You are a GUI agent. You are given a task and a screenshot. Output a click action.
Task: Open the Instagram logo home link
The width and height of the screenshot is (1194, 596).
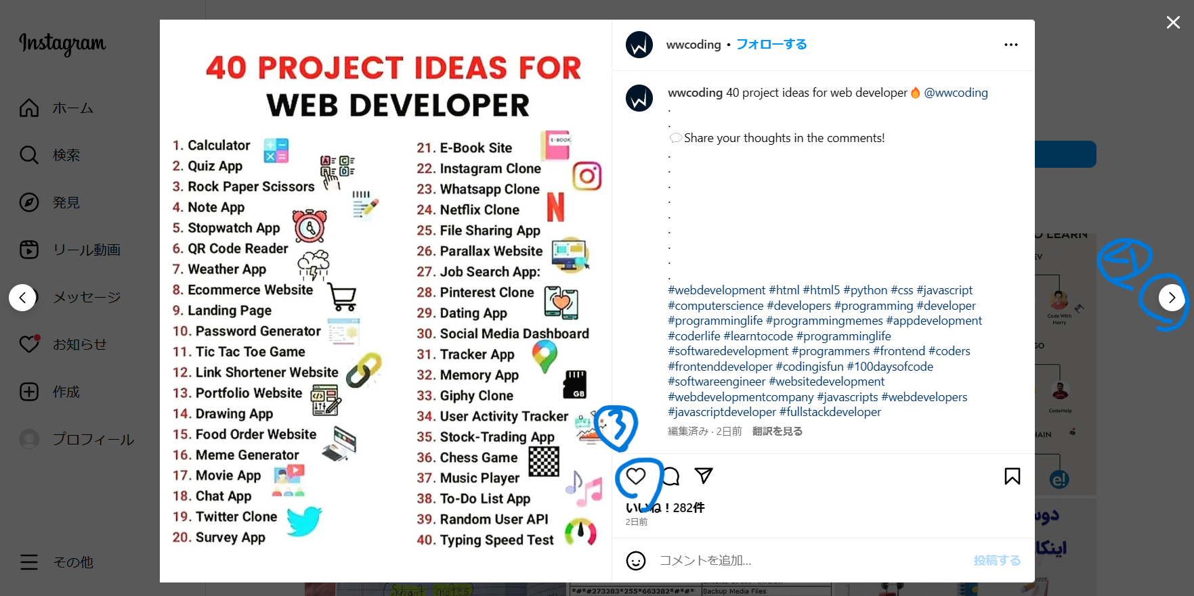(x=62, y=43)
